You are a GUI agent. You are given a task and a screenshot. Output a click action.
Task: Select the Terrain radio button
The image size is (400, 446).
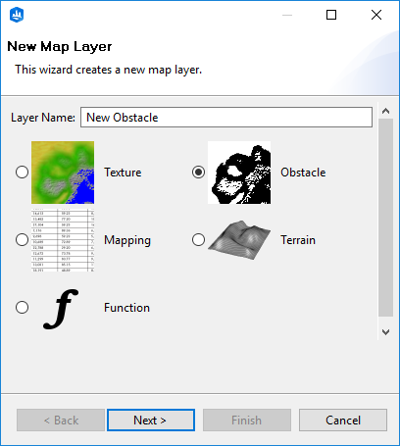[x=198, y=240]
